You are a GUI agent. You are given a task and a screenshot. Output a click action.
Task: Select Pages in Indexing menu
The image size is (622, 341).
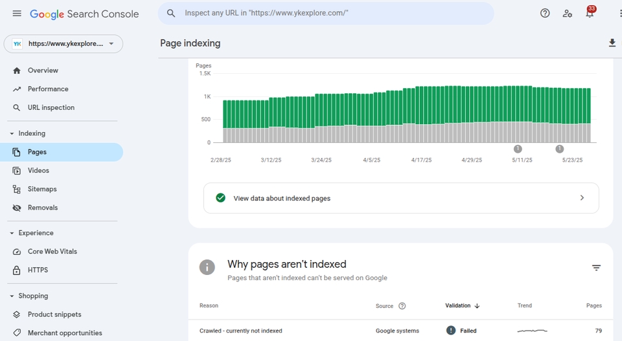click(62, 152)
